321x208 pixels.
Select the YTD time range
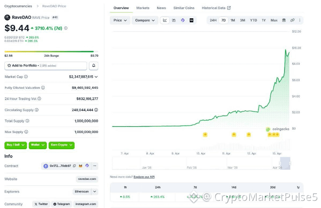coord(254,20)
